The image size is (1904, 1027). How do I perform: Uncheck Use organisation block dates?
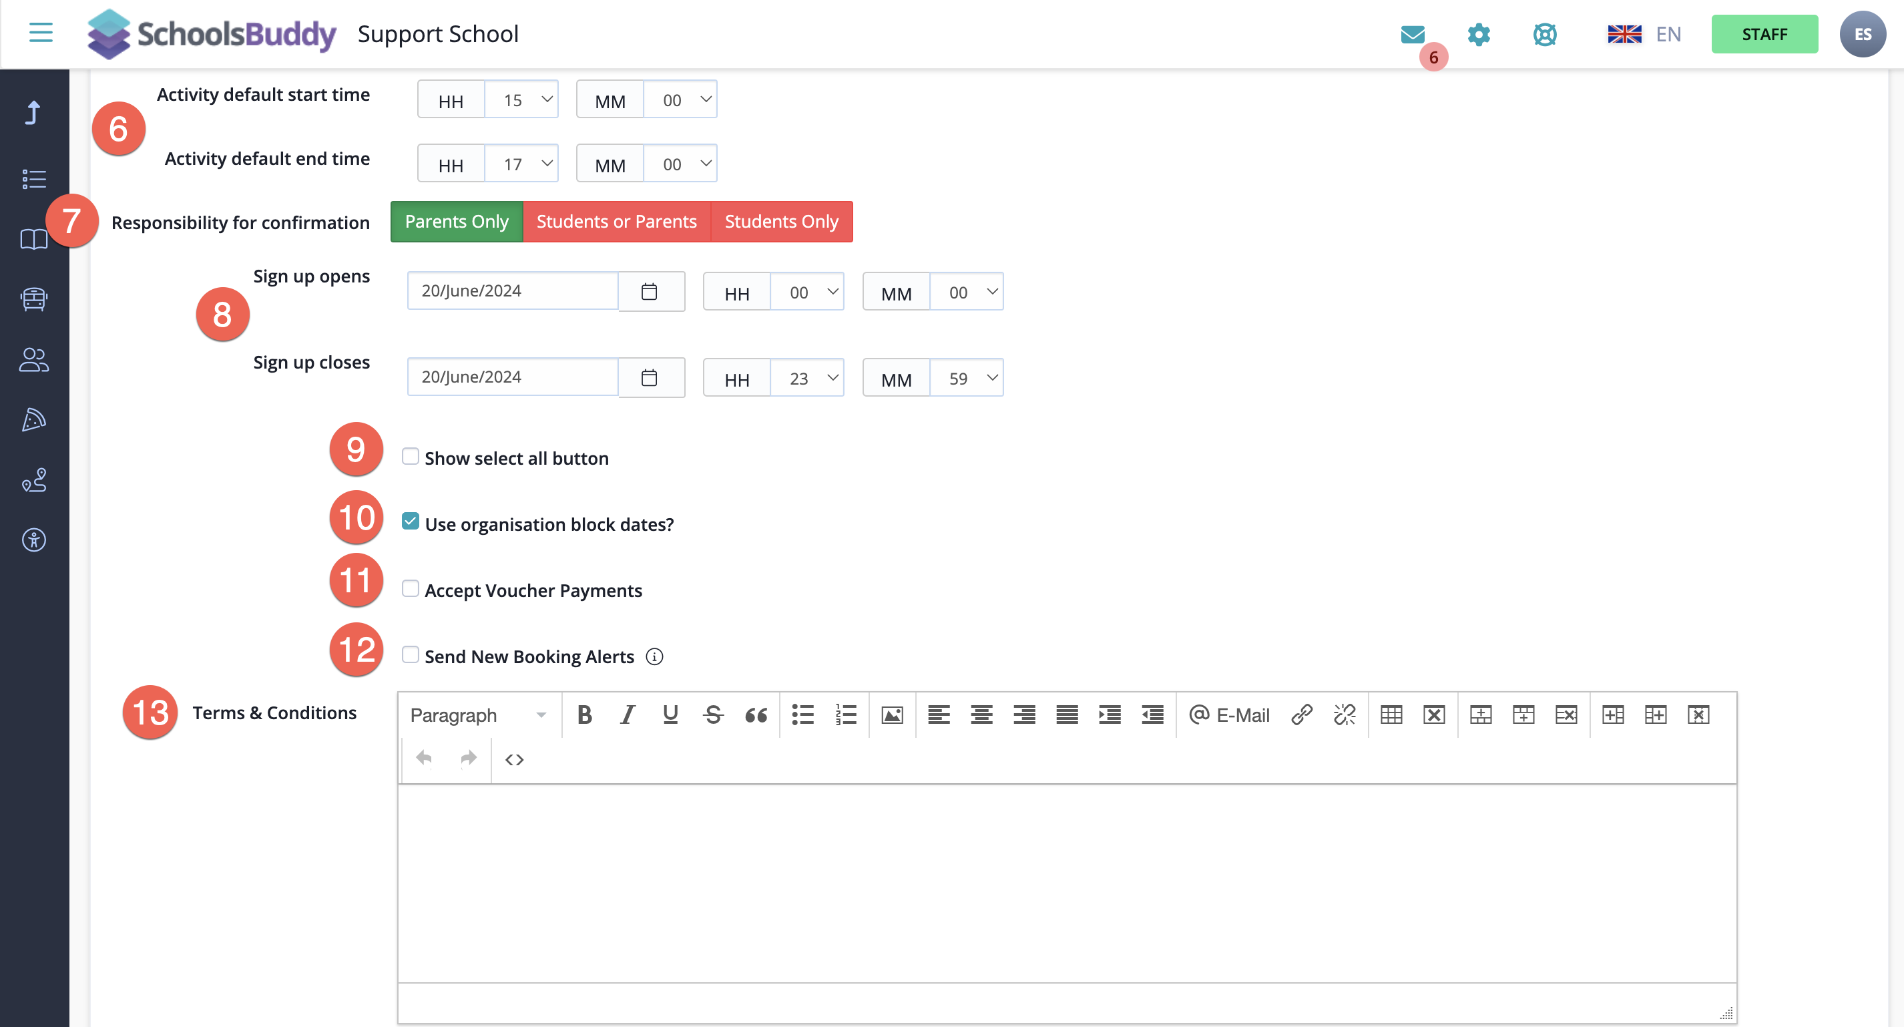pos(410,522)
